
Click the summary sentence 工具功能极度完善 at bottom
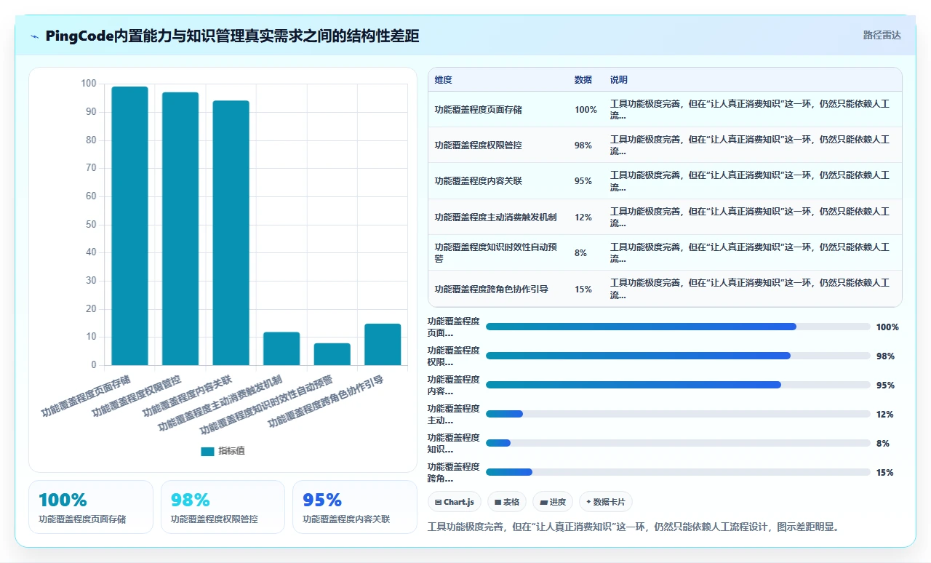point(633,527)
